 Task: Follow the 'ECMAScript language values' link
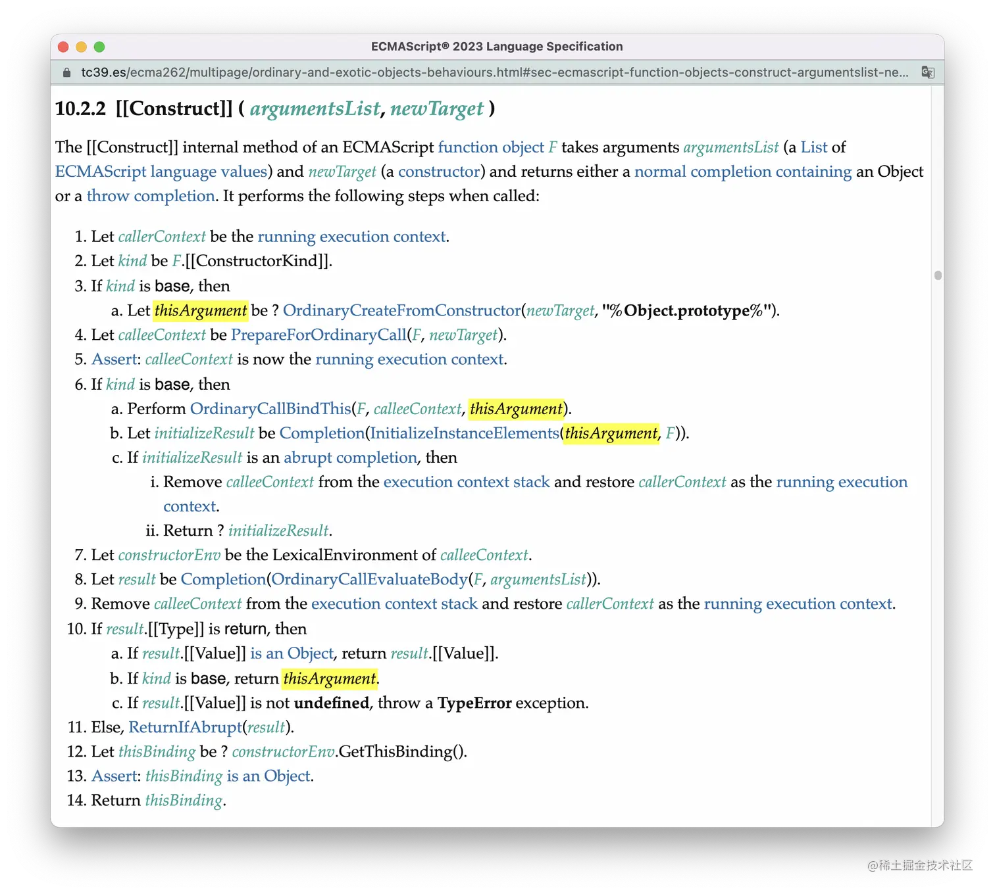tap(161, 172)
